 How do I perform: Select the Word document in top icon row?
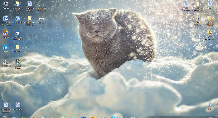(x=30, y=6)
